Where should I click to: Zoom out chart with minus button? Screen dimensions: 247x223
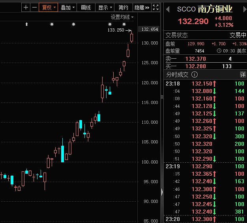click(x=34, y=7)
